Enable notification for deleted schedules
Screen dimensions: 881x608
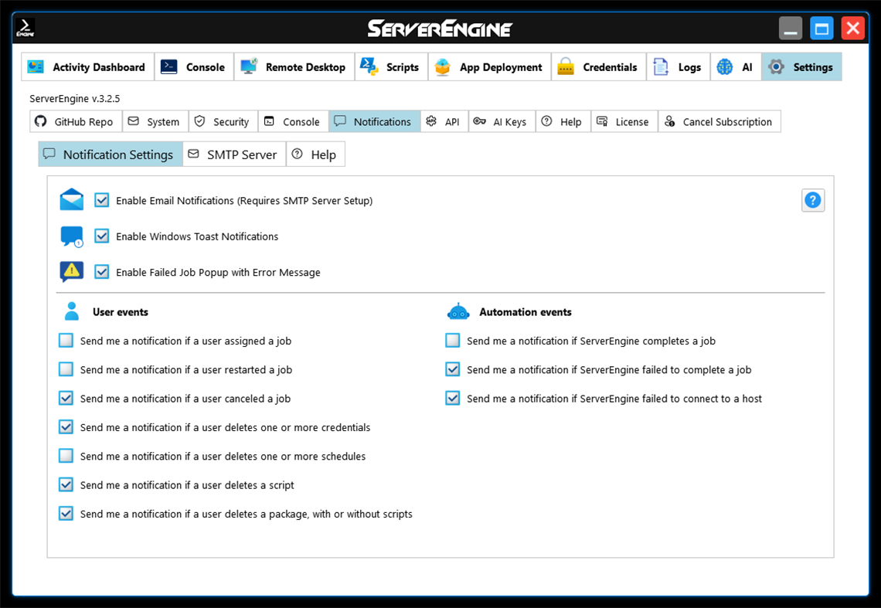click(x=66, y=456)
